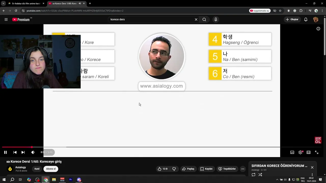View site information in the address bar
The height and width of the screenshot is (183, 326).
(x=23, y=11)
